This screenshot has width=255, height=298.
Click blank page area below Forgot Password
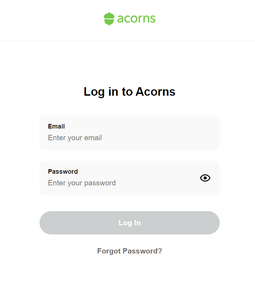(127, 278)
